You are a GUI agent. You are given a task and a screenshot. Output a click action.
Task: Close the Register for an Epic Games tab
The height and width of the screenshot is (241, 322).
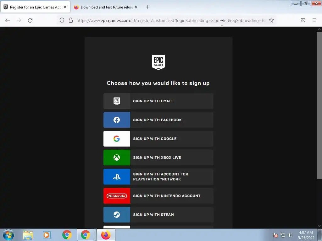[x=65, y=7]
